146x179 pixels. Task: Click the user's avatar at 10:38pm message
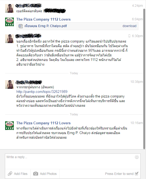click(9, 84)
